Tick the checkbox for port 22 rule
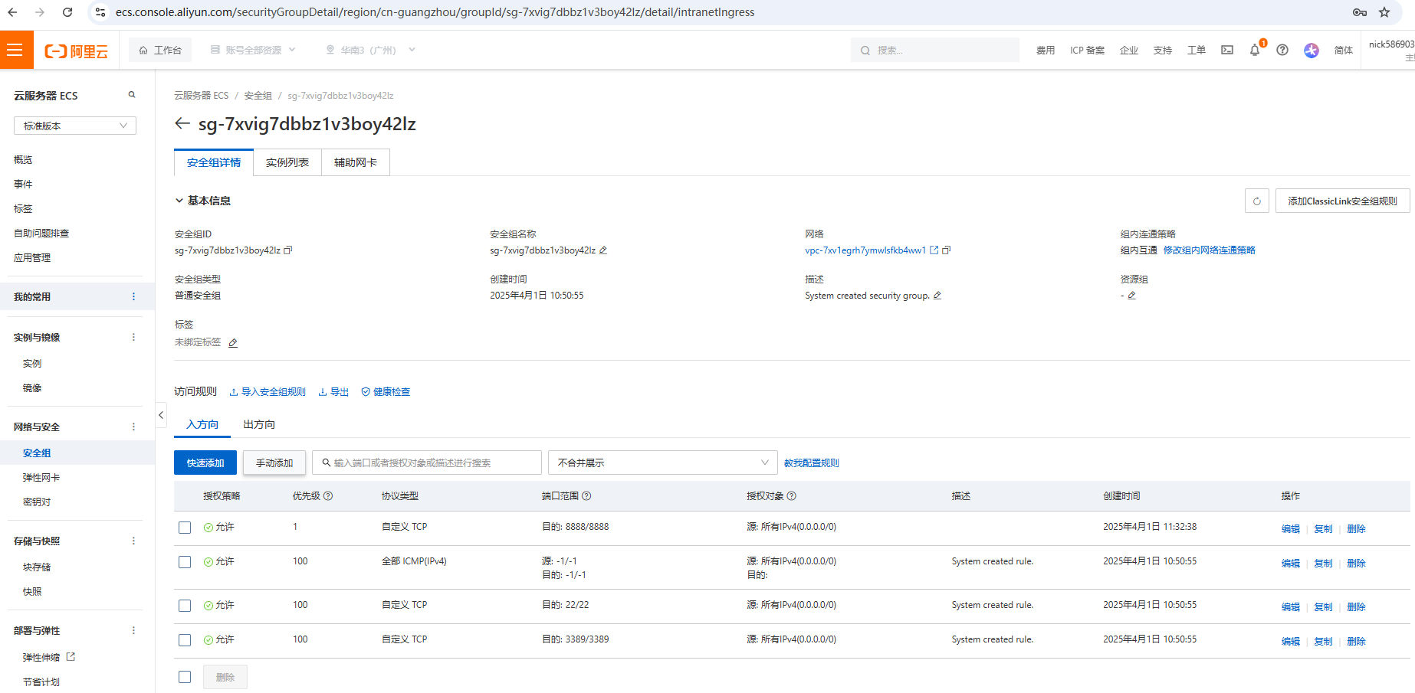Image resolution: width=1415 pixels, height=693 pixels. (x=185, y=606)
